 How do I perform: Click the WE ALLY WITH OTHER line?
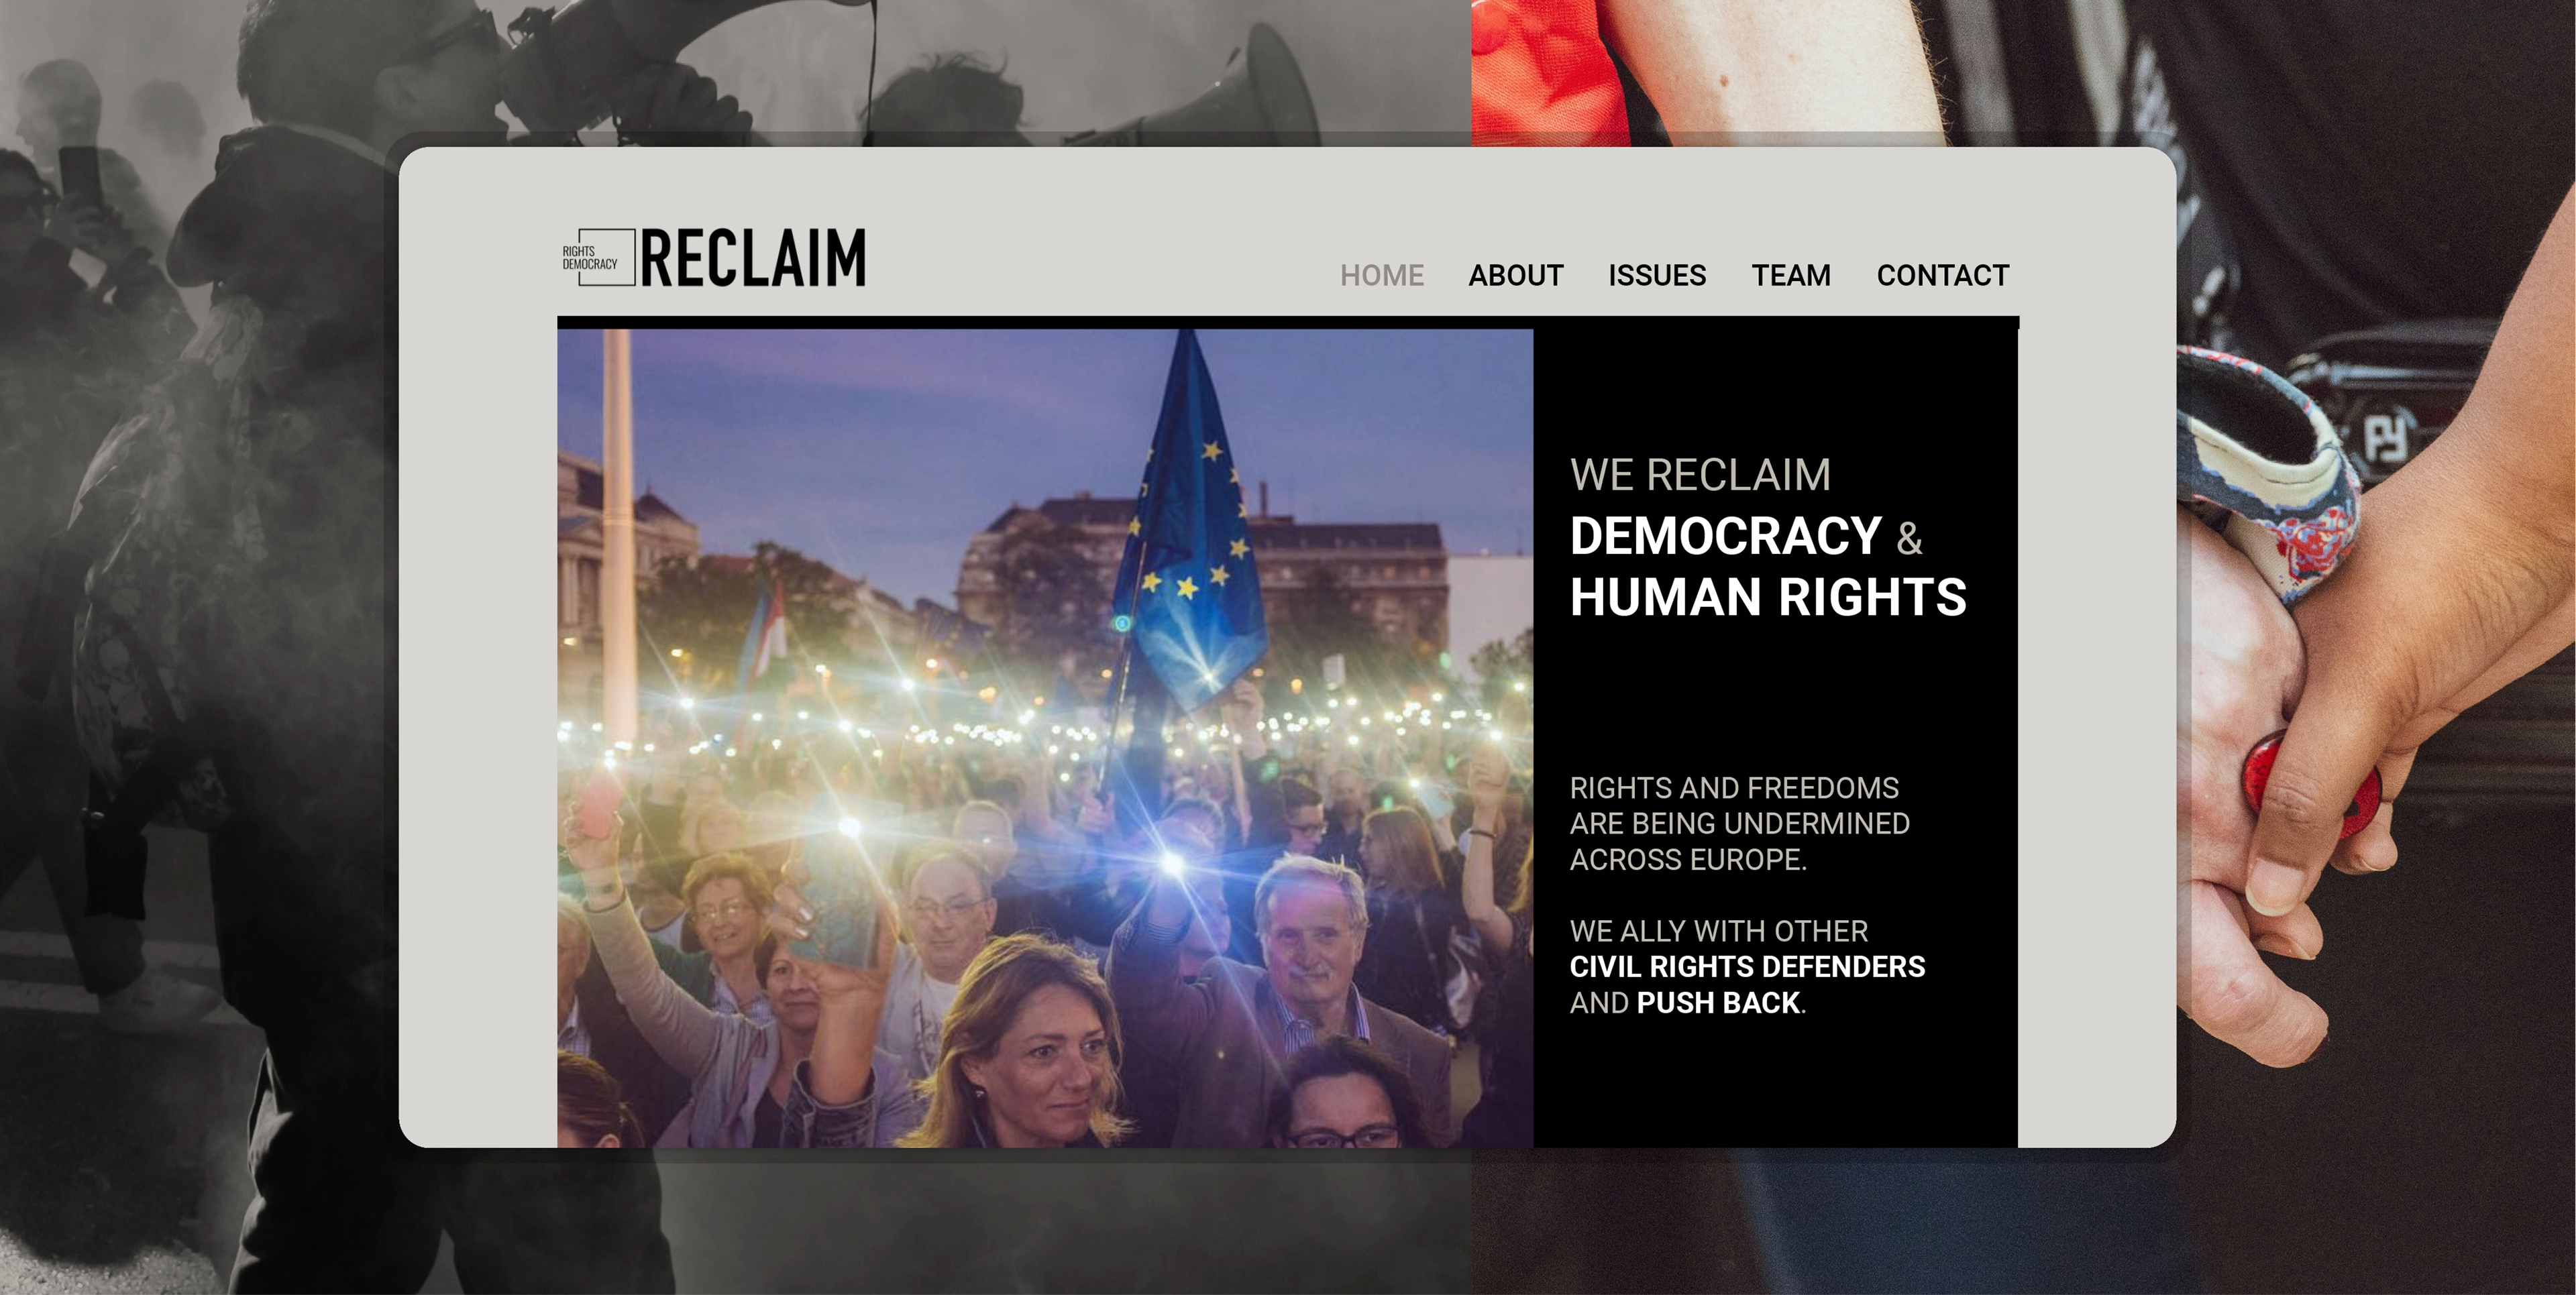(1718, 931)
